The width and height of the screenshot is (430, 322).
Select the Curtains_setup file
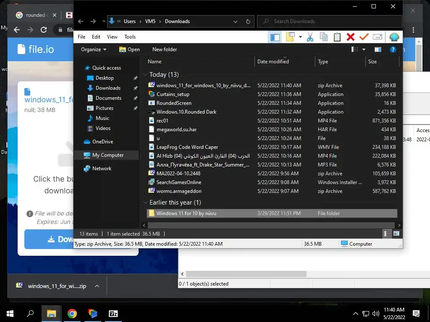pos(272,94)
